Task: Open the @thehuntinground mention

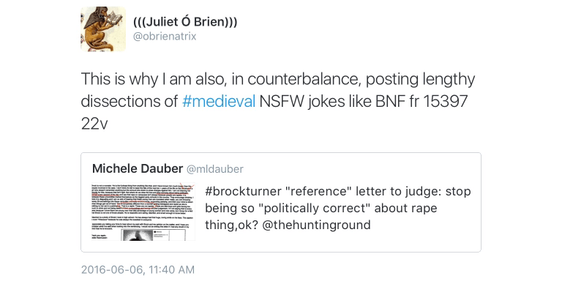Action: [316, 225]
